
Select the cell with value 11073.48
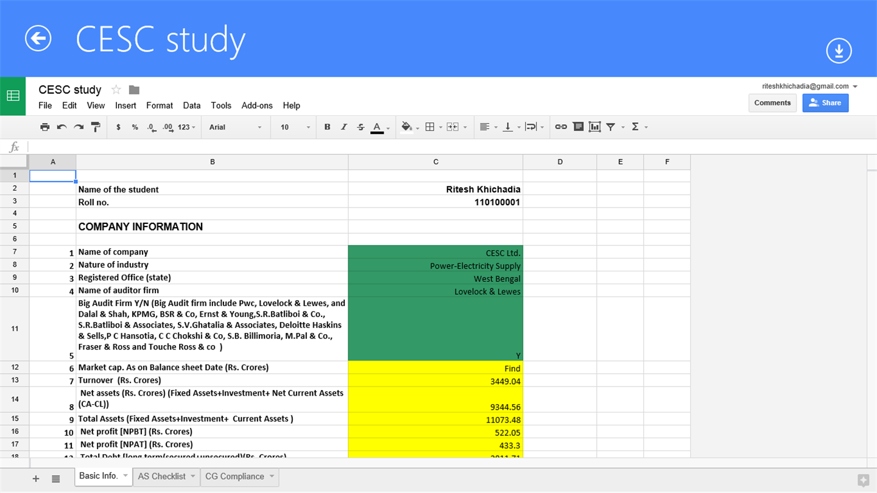[435, 419]
